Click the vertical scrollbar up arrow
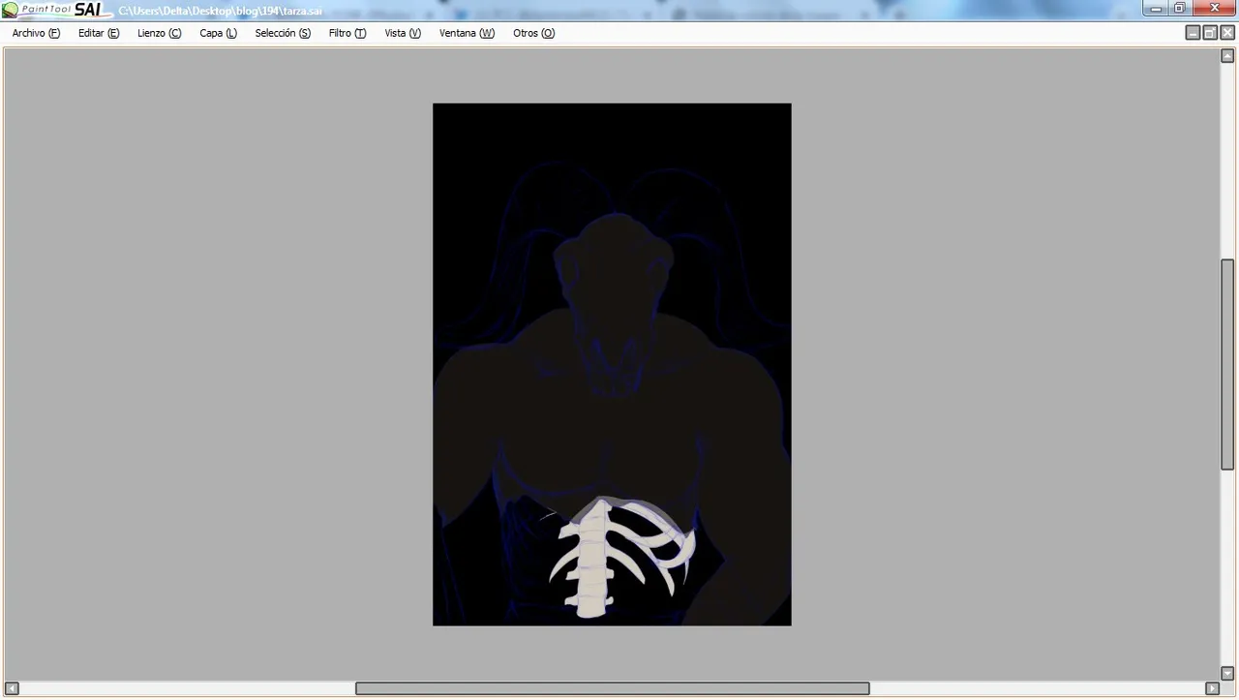 [1227, 56]
